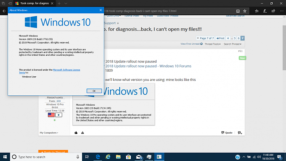
Task: Open the Edge Favorites hub icon
Action: (x=257, y=11)
